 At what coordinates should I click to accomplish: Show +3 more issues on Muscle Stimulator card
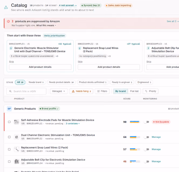coord(57,56)
